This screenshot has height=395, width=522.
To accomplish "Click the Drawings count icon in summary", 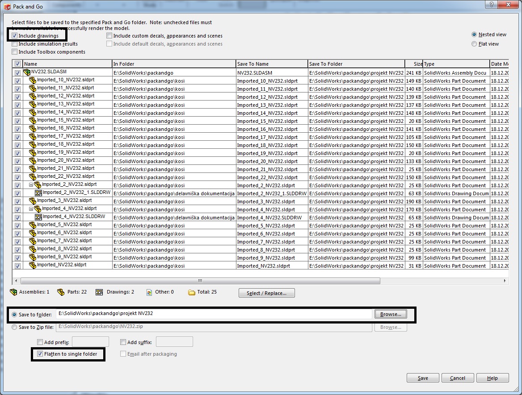I will 100,292.
